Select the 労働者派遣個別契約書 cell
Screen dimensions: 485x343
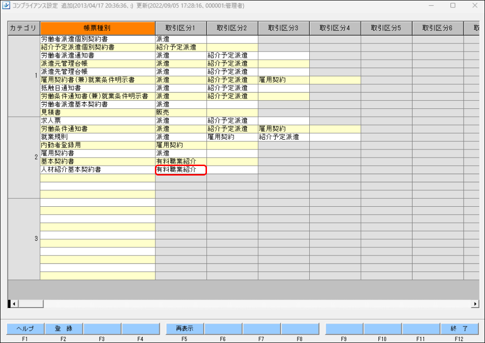(98, 39)
